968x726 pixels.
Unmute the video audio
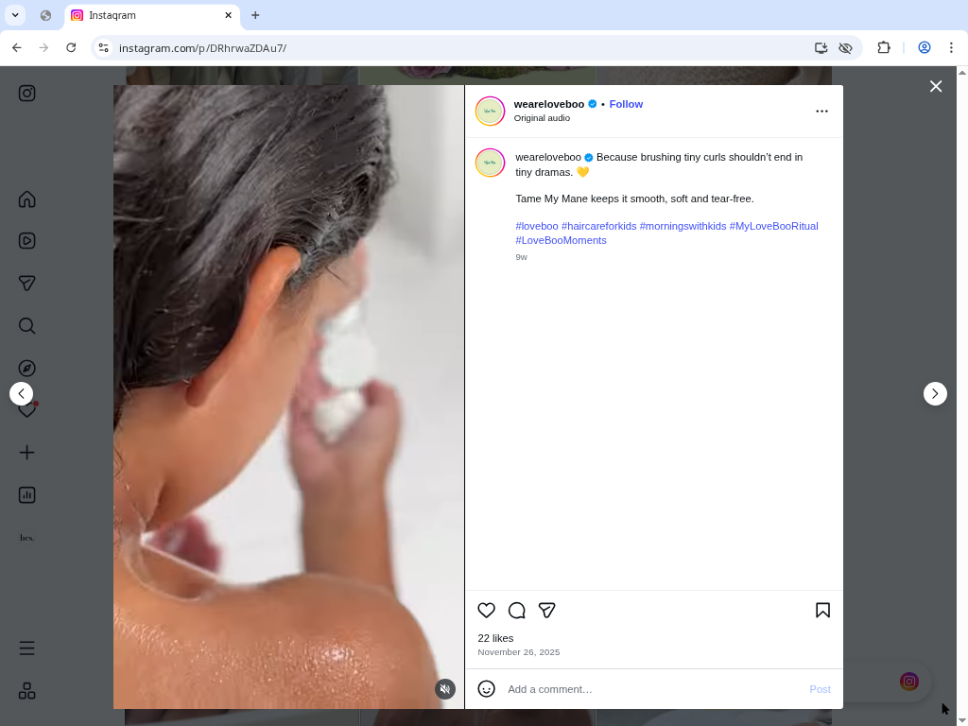[x=445, y=689]
